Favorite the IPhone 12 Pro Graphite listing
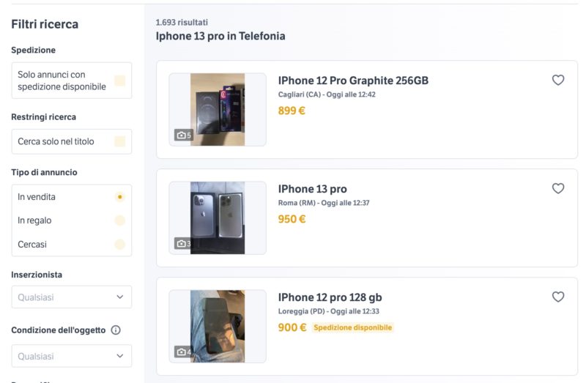This screenshot has height=383, width=586. pos(558,81)
